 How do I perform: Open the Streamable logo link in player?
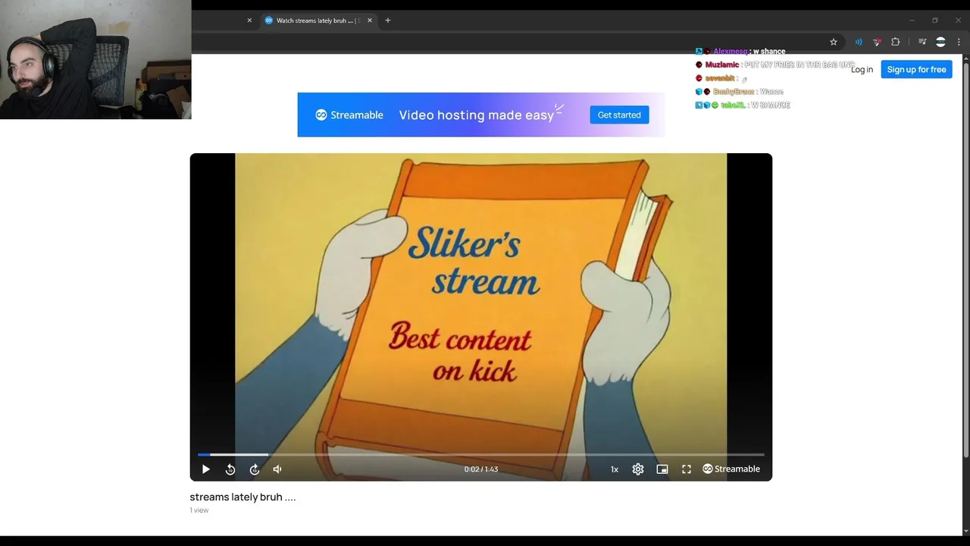pyautogui.click(x=731, y=469)
